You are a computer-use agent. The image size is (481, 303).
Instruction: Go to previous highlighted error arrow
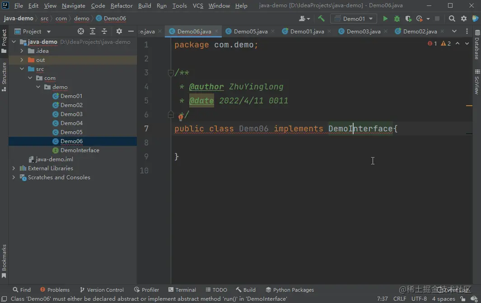(458, 43)
